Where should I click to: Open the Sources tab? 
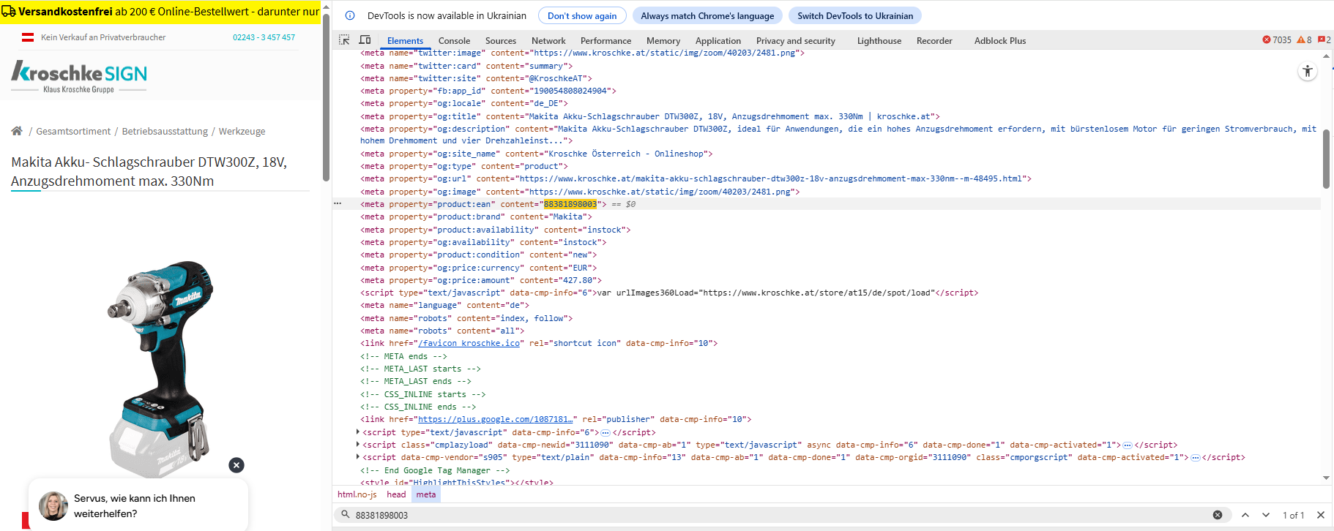pos(501,41)
